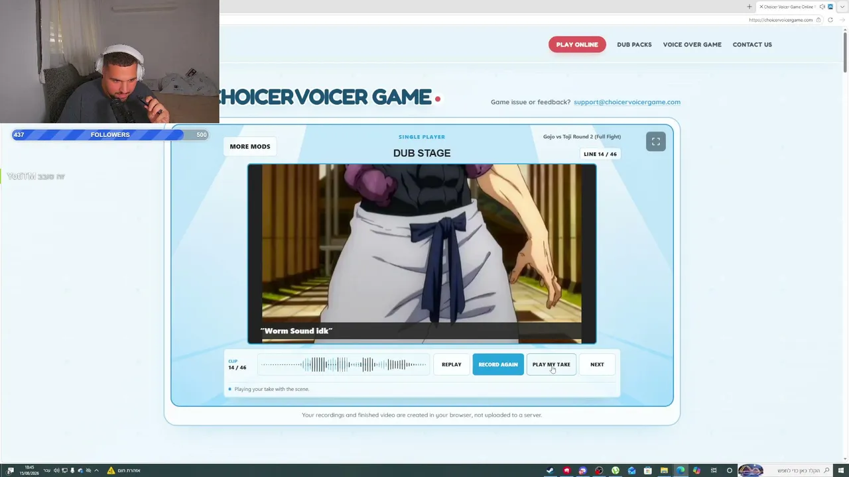Advance with the Next button
The width and height of the screenshot is (849, 477).
pos(597,364)
